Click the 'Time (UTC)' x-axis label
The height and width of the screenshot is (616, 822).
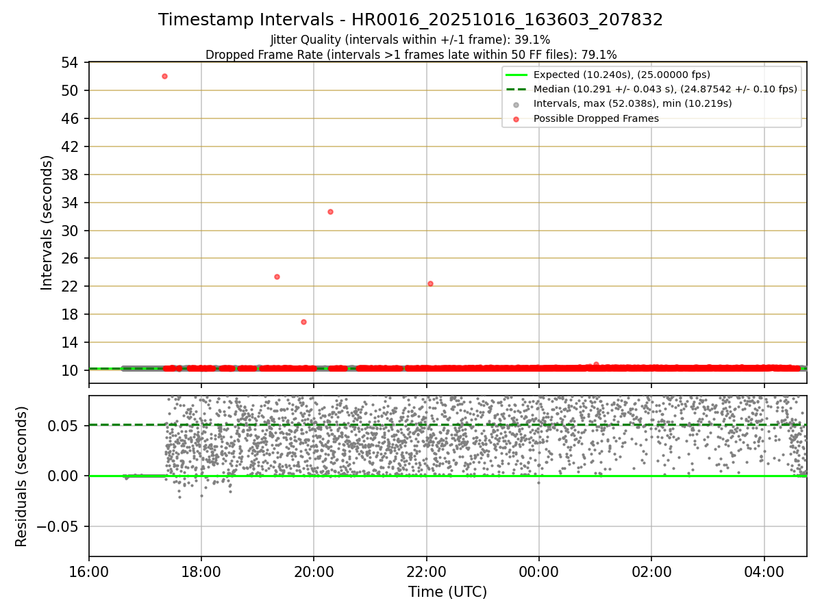click(448, 592)
